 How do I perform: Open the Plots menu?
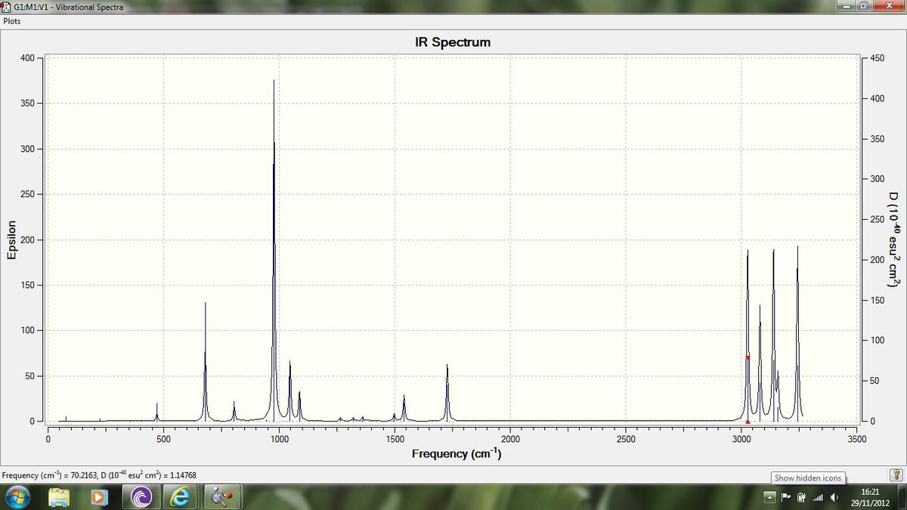pyautogui.click(x=12, y=21)
